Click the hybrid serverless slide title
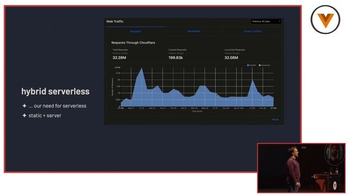Image resolution: width=348 pixels, height=195 pixels. click(x=55, y=92)
